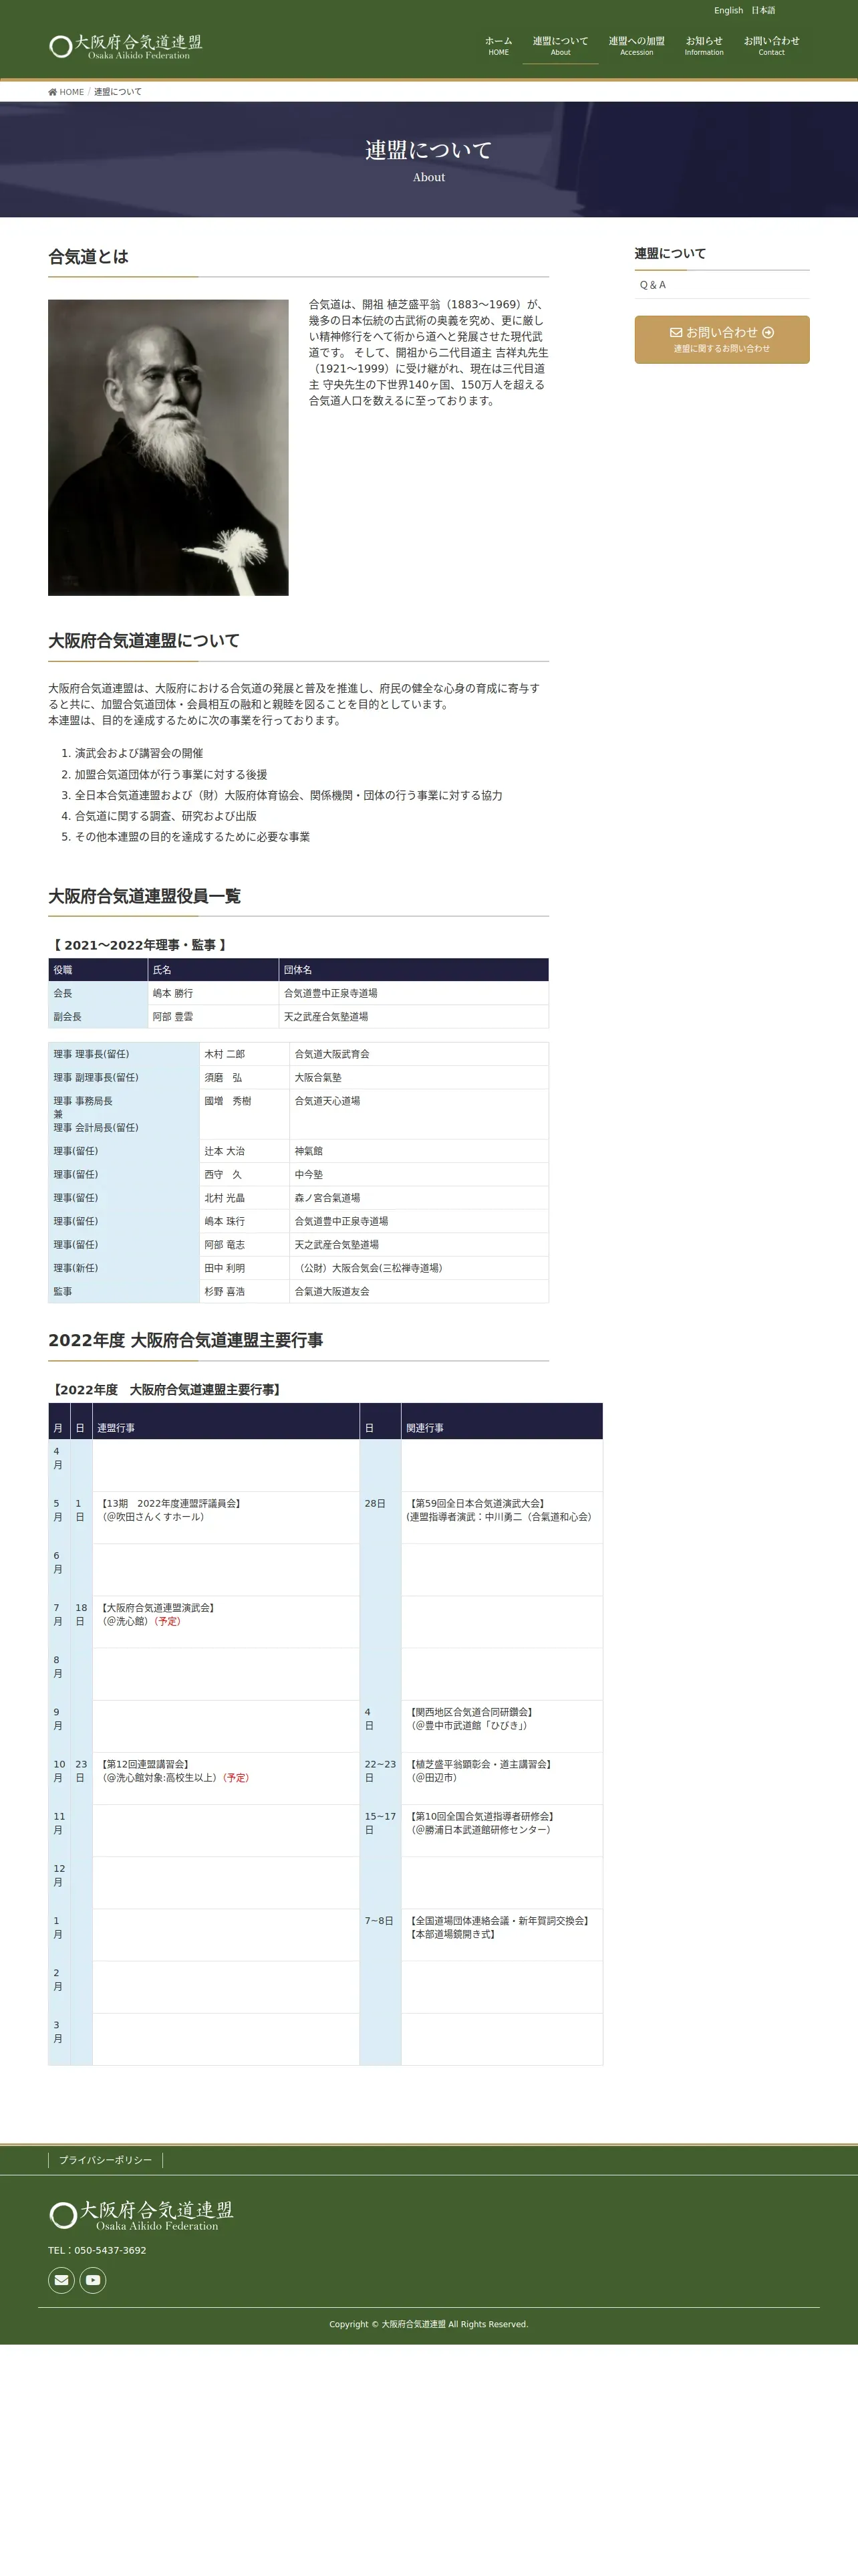Open the お知らせ Information menu
This screenshot has height=2576, width=858.
coord(704,46)
